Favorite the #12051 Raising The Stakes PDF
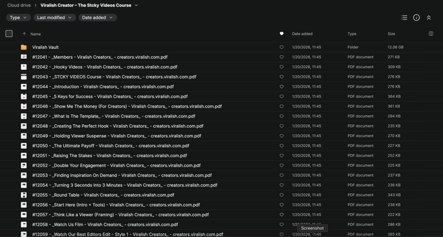The width and height of the screenshot is (443, 237). (x=281, y=155)
